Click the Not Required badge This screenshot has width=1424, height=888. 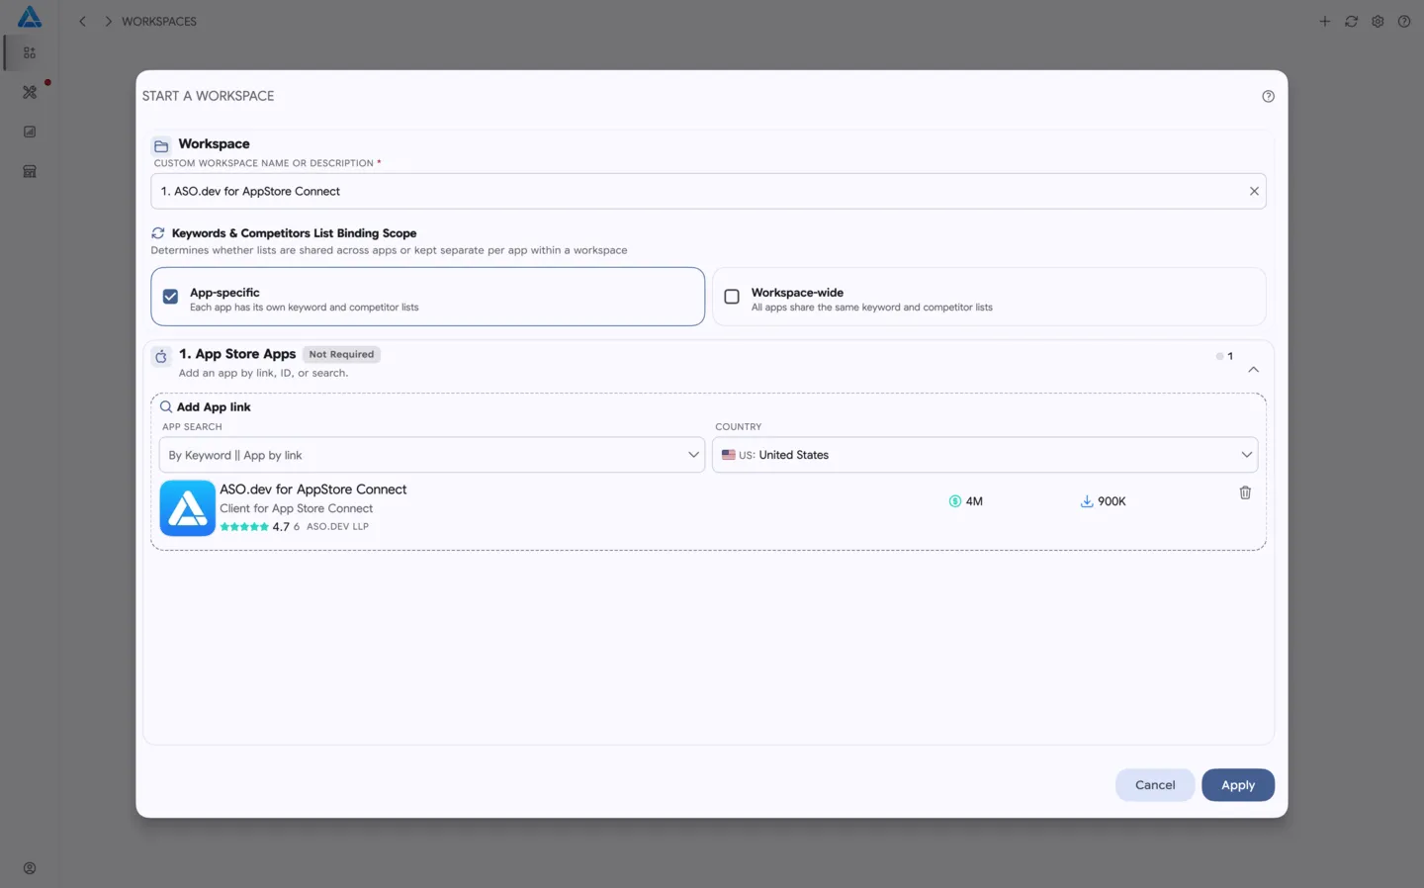[x=341, y=354]
